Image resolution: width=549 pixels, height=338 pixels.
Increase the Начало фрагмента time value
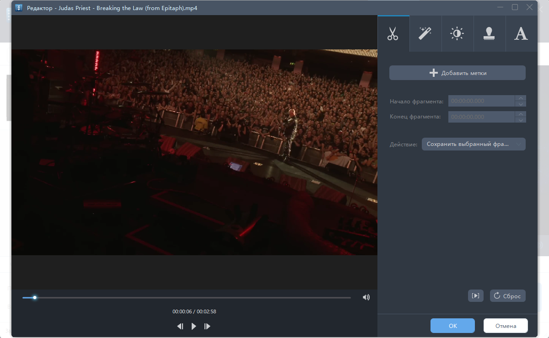520,98
